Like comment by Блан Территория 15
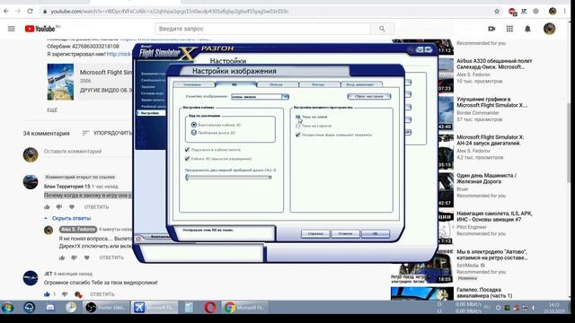 pos(47,207)
